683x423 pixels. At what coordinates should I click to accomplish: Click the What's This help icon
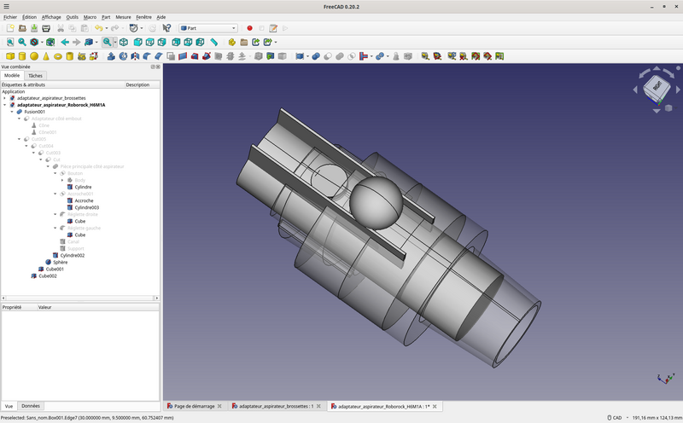coord(166,28)
